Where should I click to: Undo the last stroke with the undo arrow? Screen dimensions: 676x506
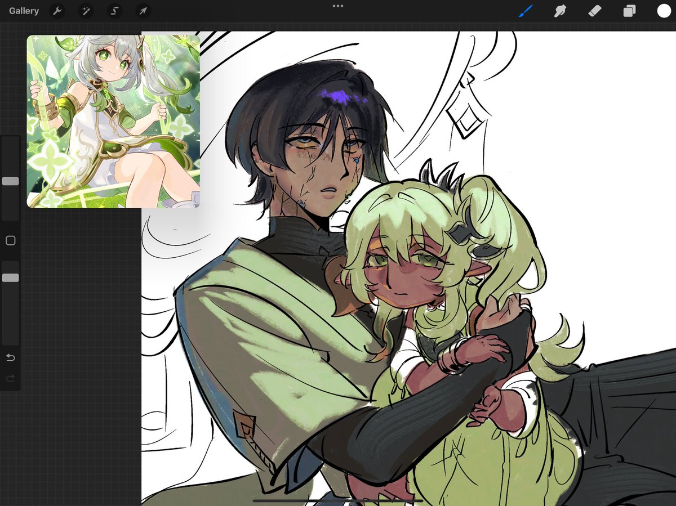point(10,357)
